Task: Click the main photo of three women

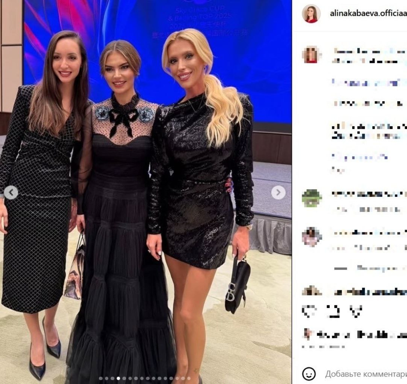Action: tap(146, 192)
